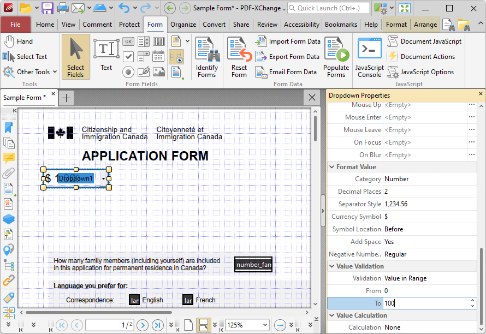Image resolution: width=486 pixels, height=334 pixels.
Task: Collapse the Format Value section
Action: 332,167
